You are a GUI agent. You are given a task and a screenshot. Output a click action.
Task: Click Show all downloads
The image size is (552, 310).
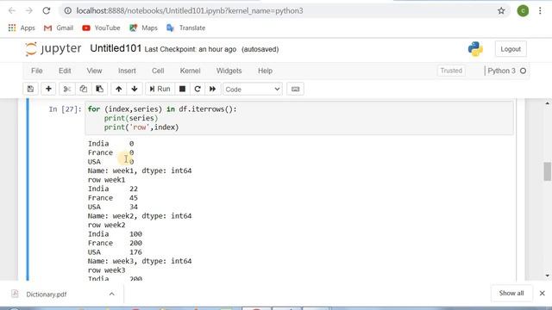[x=511, y=293]
